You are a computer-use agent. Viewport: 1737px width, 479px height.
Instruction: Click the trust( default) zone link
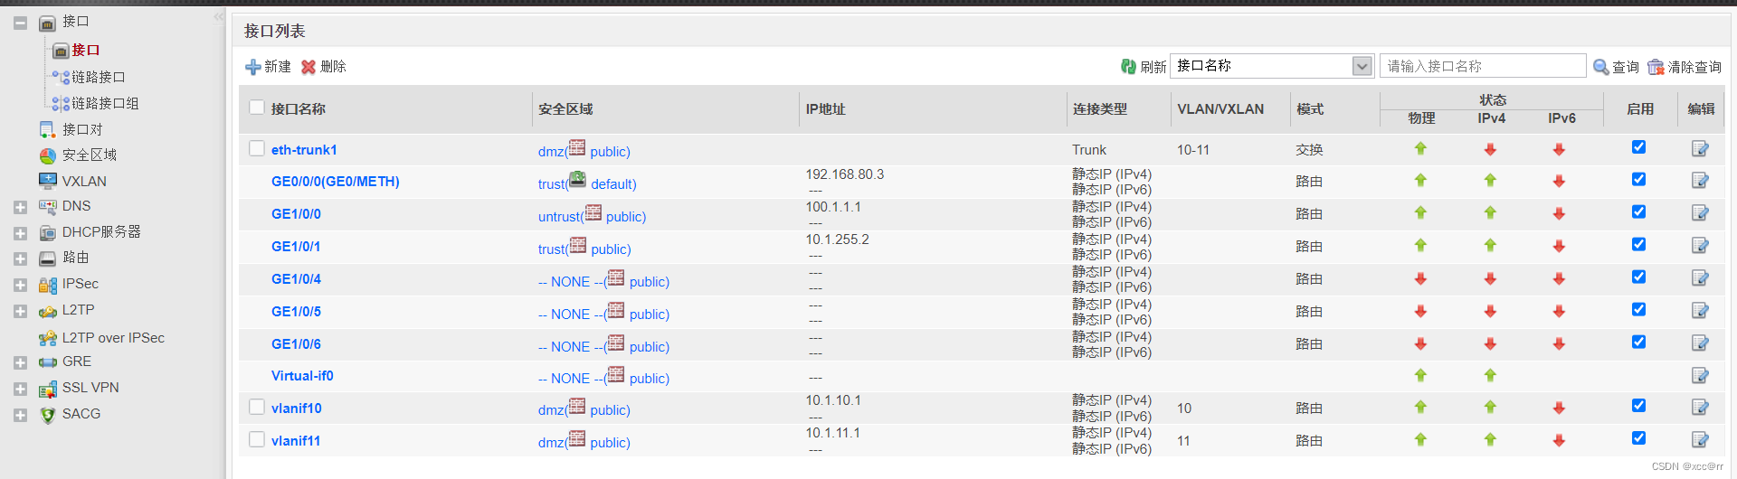pos(587,182)
